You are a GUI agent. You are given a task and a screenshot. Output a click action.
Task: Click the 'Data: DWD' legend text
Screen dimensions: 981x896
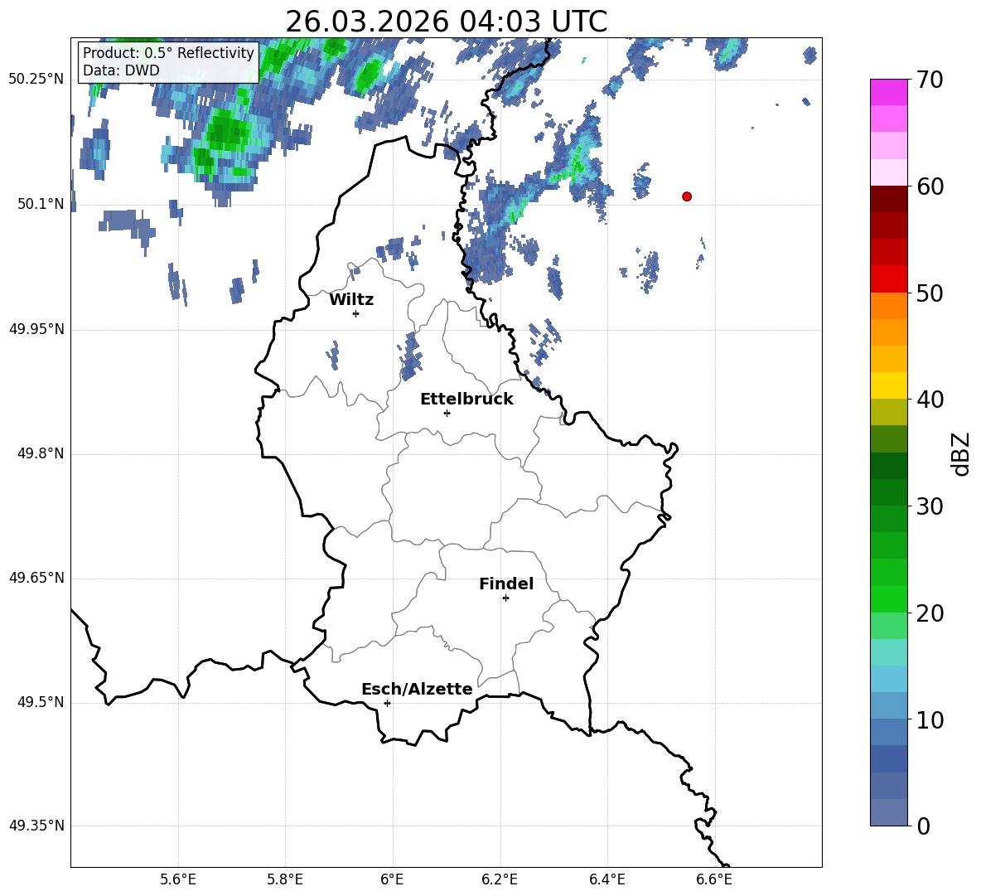click(x=121, y=70)
